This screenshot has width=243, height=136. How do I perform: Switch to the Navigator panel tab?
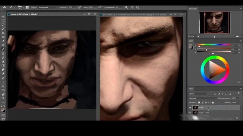point(193,9)
